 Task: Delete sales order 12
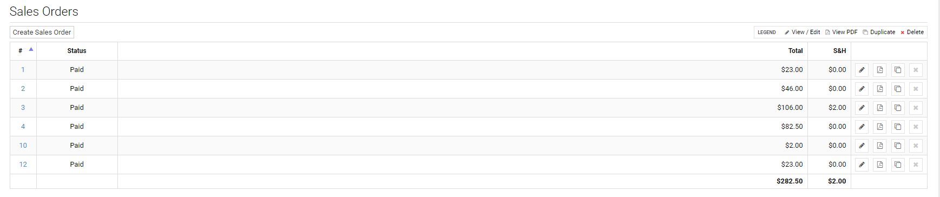[x=916, y=165]
